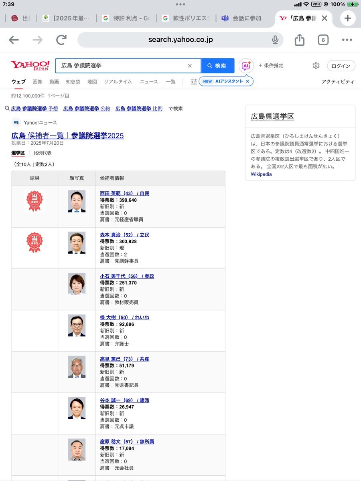Viewport: 361px width, 481px height.
Task: Switch to the 特許 利点 Google tab
Action: [x=126, y=18]
